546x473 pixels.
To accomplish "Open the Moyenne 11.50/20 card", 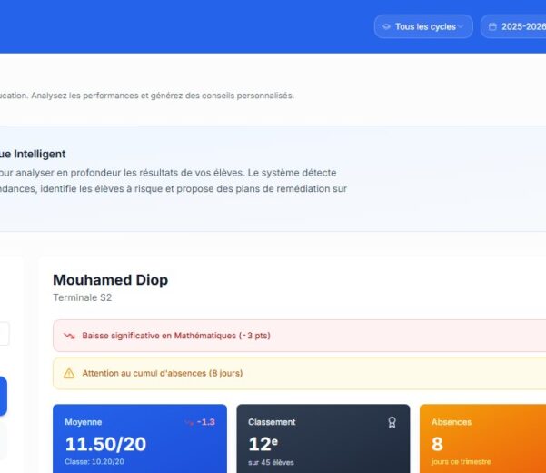I will 140,438.
